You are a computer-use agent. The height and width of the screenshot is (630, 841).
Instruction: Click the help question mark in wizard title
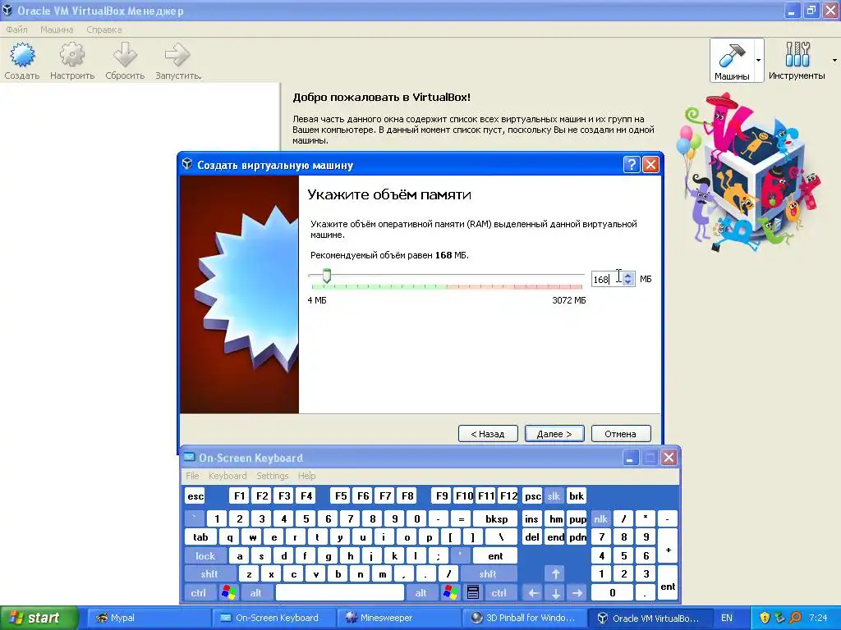(x=632, y=164)
